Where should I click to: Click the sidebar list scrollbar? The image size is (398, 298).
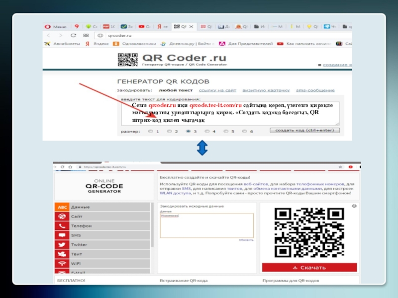pos(152,224)
